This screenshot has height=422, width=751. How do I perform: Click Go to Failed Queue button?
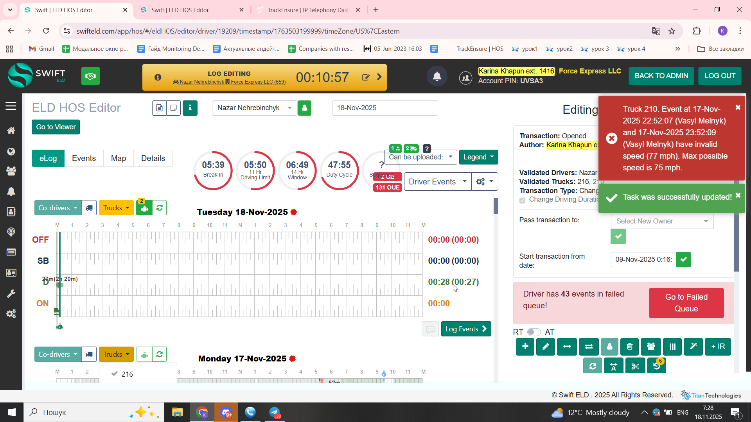point(686,303)
